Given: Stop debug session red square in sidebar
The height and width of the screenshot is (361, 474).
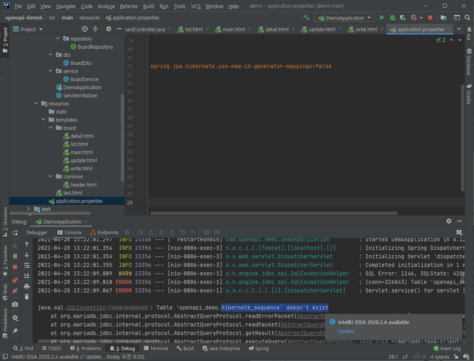Looking at the screenshot, I should coord(15,267).
